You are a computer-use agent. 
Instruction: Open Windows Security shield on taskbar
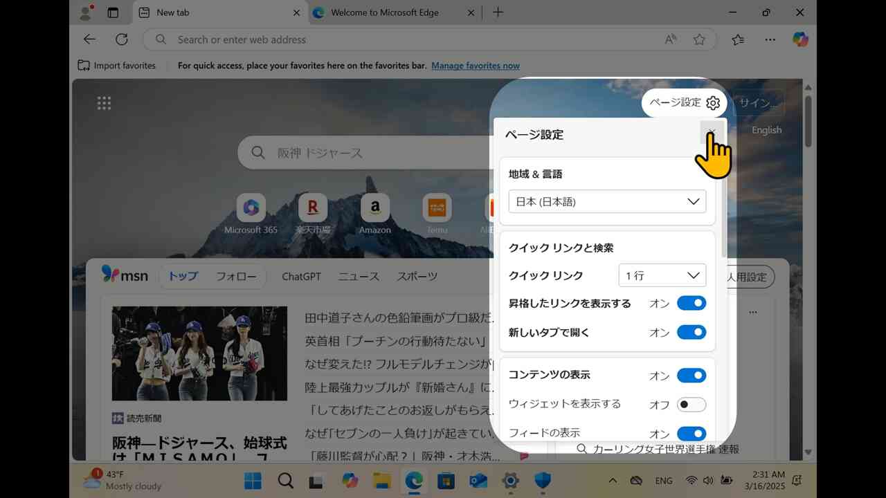(543, 481)
